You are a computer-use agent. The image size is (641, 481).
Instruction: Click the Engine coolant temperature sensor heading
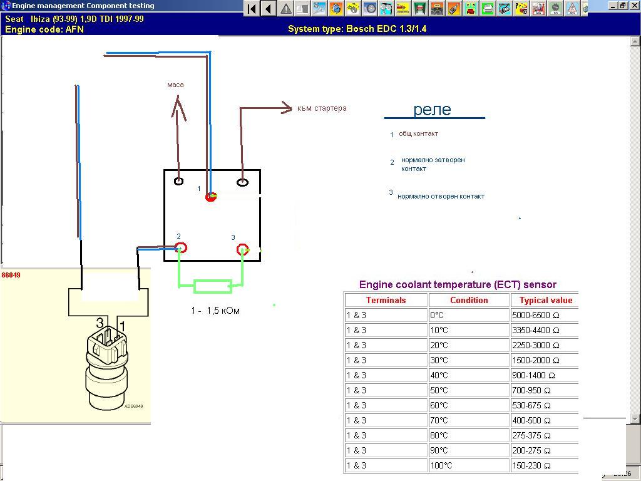(x=457, y=285)
